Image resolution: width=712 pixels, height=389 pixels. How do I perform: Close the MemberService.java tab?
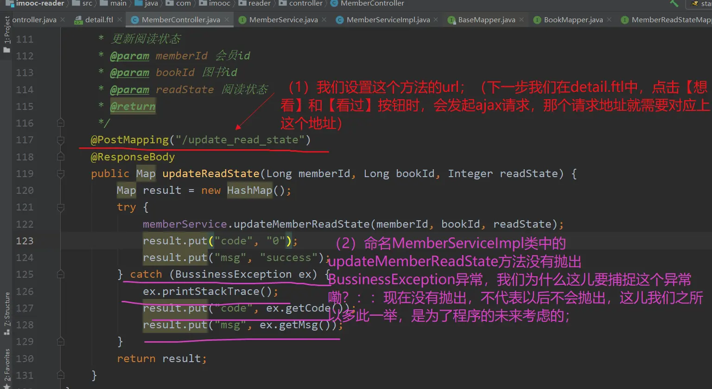324,20
